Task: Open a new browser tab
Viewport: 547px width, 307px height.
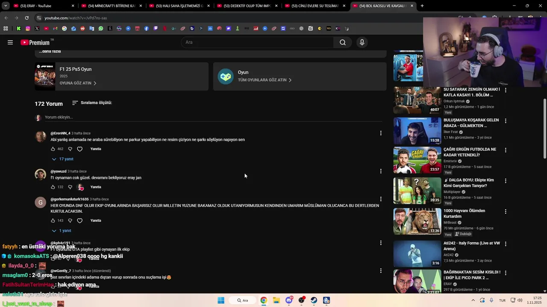Action: point(422,6)
